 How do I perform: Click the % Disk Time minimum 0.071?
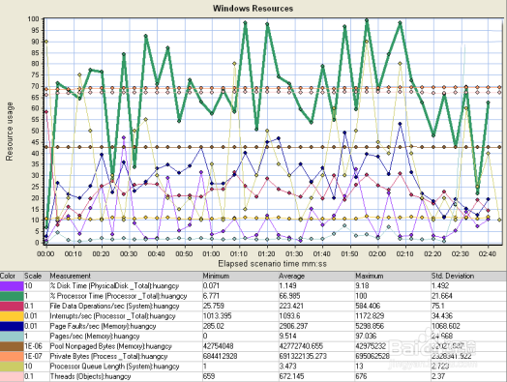(x=211, y=286)
